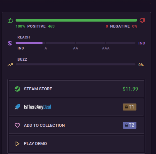
Task: Click the 463 positive reviews count
Action: [x=51, y=26]
